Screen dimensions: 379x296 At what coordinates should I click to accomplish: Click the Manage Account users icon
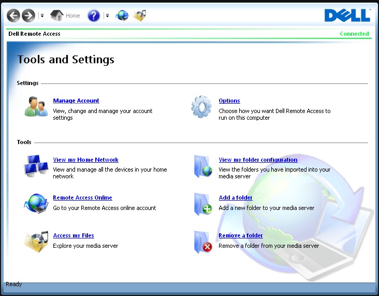click(36, 106)
